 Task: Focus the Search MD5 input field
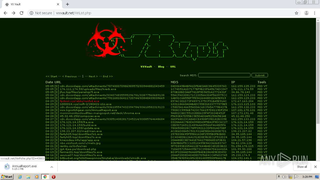pos(224,75)
